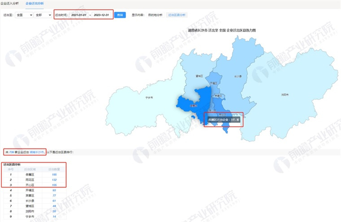Click the 长沙县 region on the map
The width and height of the screenshot is (341, 222).
coord(238,77)
